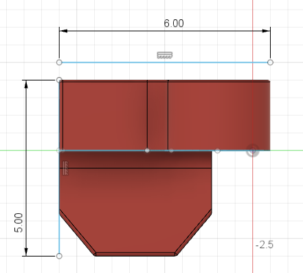
Task: Select the narrow vertical strip face on the upper block
Action: tap(157, 115)
